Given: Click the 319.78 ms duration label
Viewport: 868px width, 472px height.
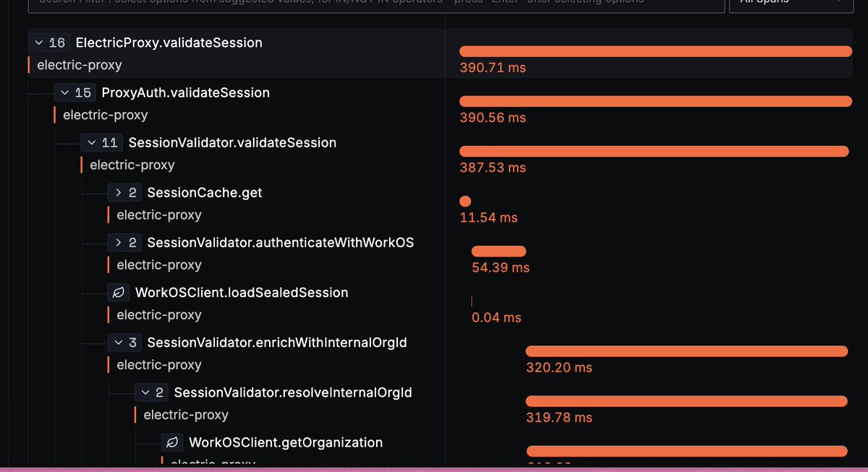Looking at the screenshot, I should (559, 418).
